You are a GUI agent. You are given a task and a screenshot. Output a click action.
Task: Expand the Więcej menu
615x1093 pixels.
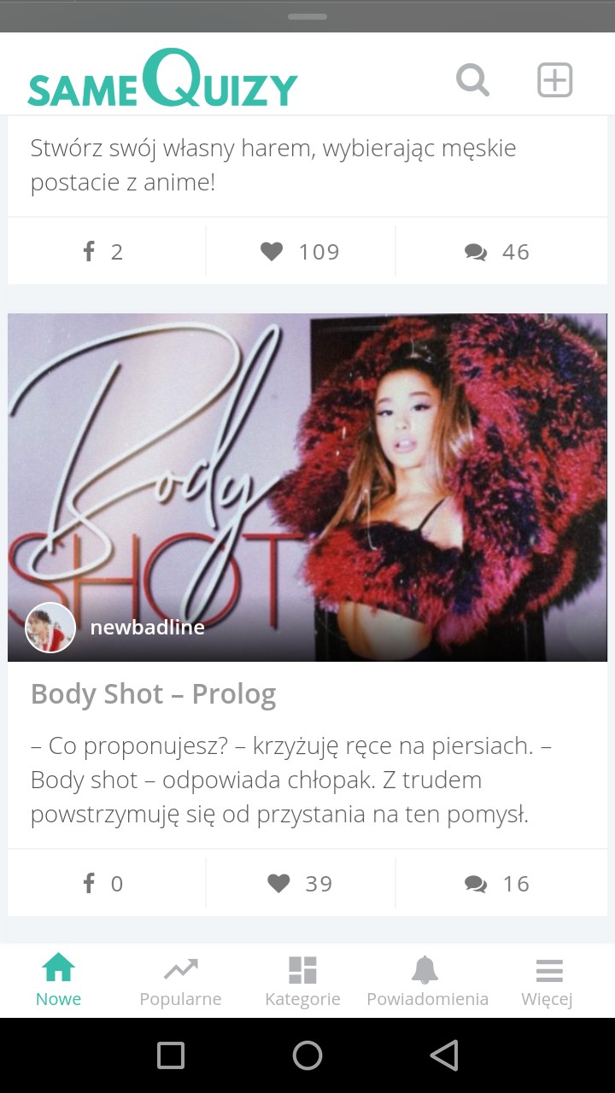coord(548,981)
